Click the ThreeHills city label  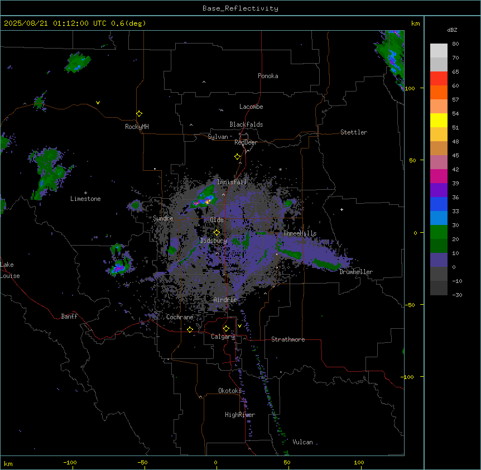pos(300,233)
